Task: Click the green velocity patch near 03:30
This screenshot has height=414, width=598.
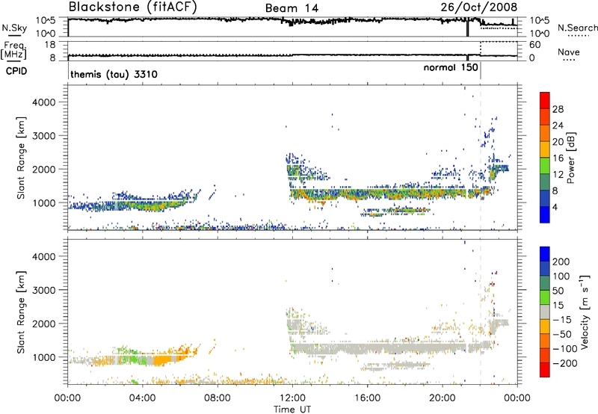Action: (x=134, y=359)
